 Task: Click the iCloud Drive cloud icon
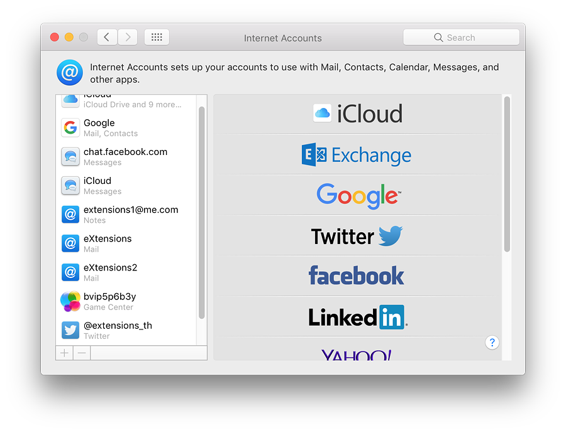(70, 100)
